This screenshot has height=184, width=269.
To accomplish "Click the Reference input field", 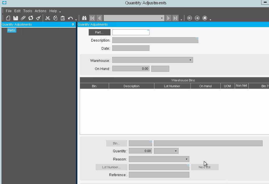I will (x=159, y=175).
